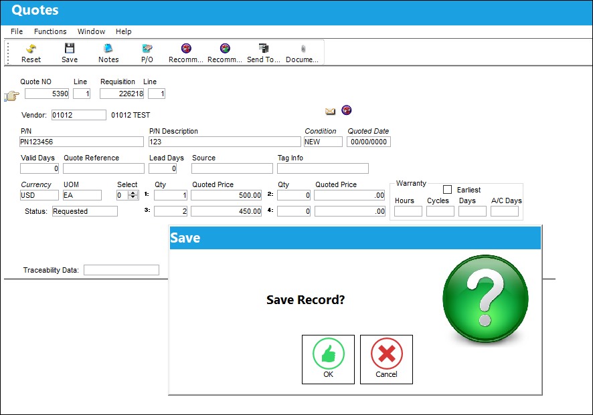Increase the Select spinner value

click(x=133, y=193)
